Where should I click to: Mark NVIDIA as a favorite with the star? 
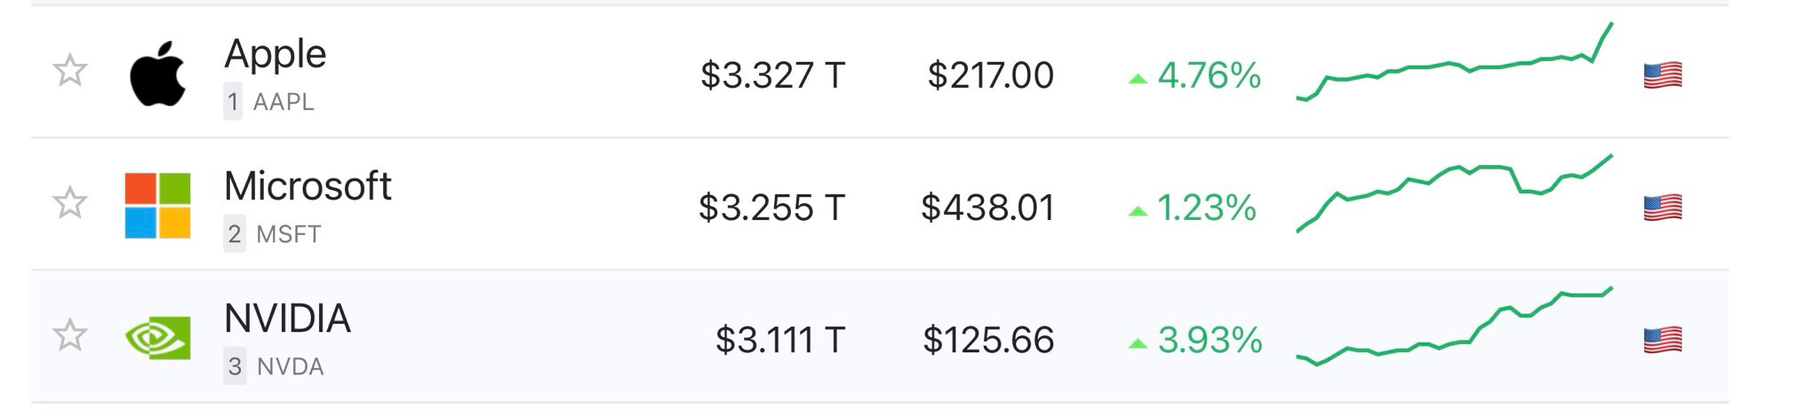[69, 335]
